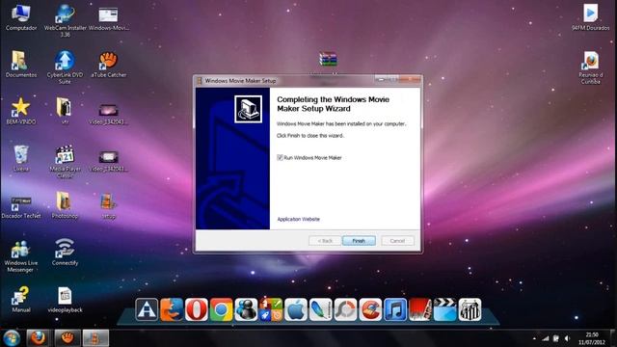This screenshot has width=617, height=347.
Task: Select the sfx folder desktop icon
Action: 65,111
